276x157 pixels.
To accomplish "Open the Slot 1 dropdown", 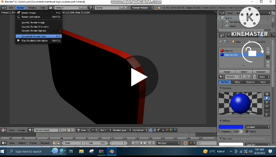I will click(x=105, y=130).
